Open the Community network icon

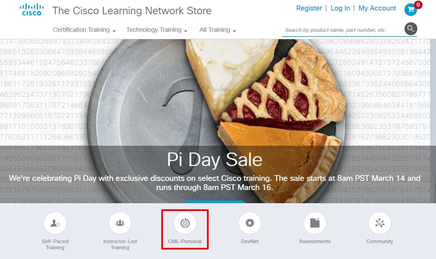(x=380, y=223)
